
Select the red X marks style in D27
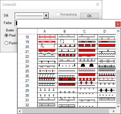(107, 81)
